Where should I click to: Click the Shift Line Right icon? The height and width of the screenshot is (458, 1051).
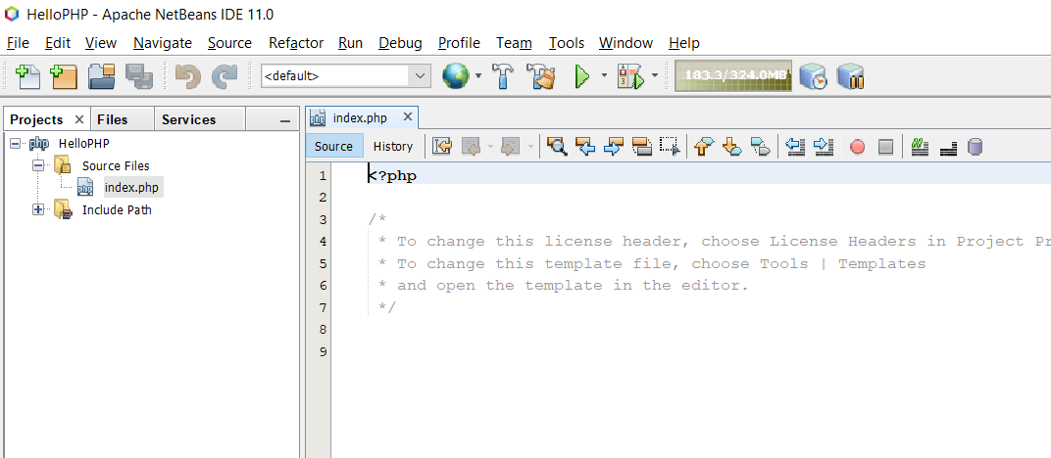click(824, 146)
